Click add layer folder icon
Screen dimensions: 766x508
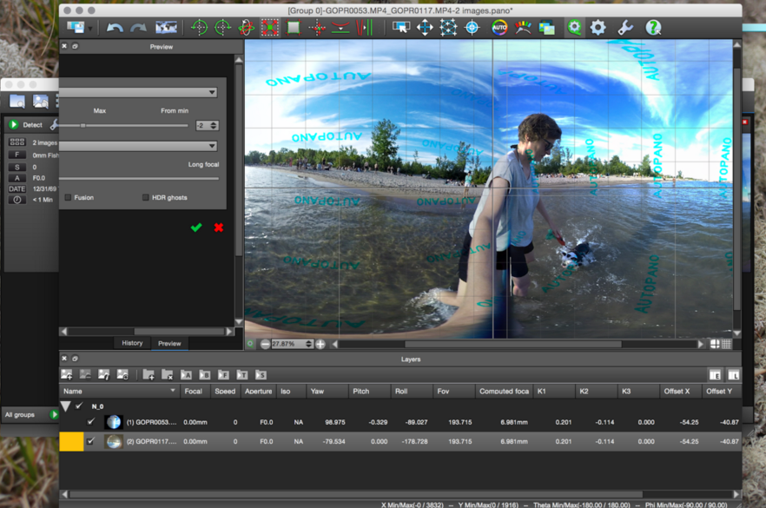point(149,374)
